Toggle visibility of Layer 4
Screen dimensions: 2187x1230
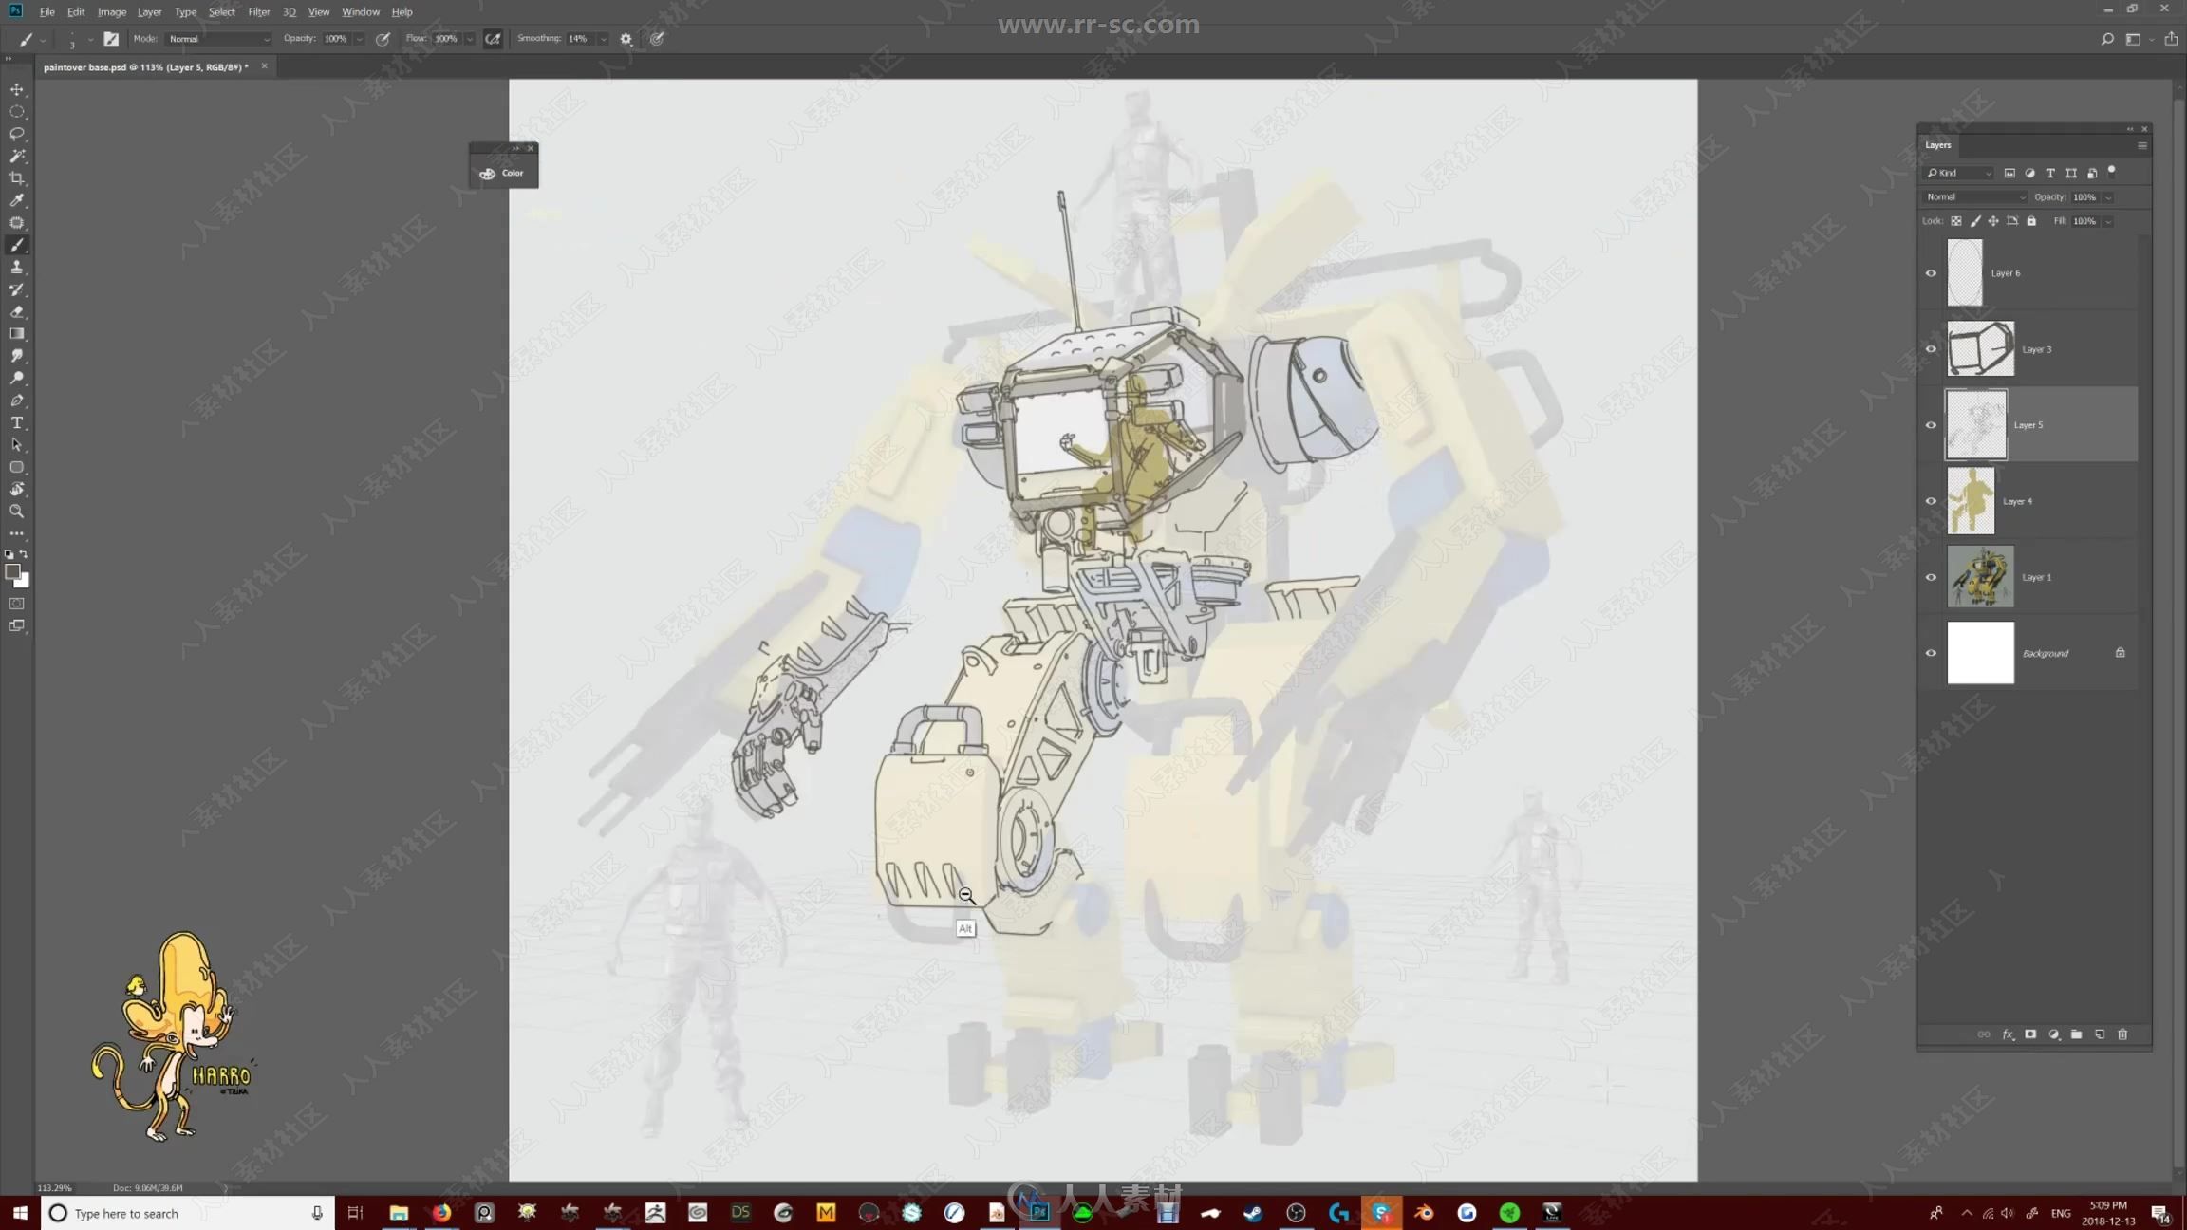click(x=1932, y=502)
